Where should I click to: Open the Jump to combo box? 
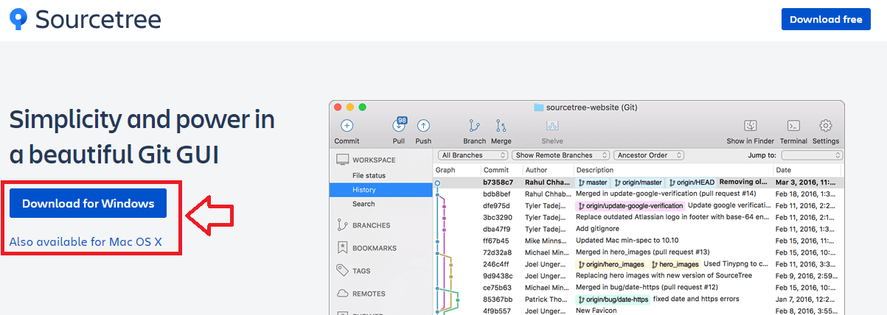(812, 155)
